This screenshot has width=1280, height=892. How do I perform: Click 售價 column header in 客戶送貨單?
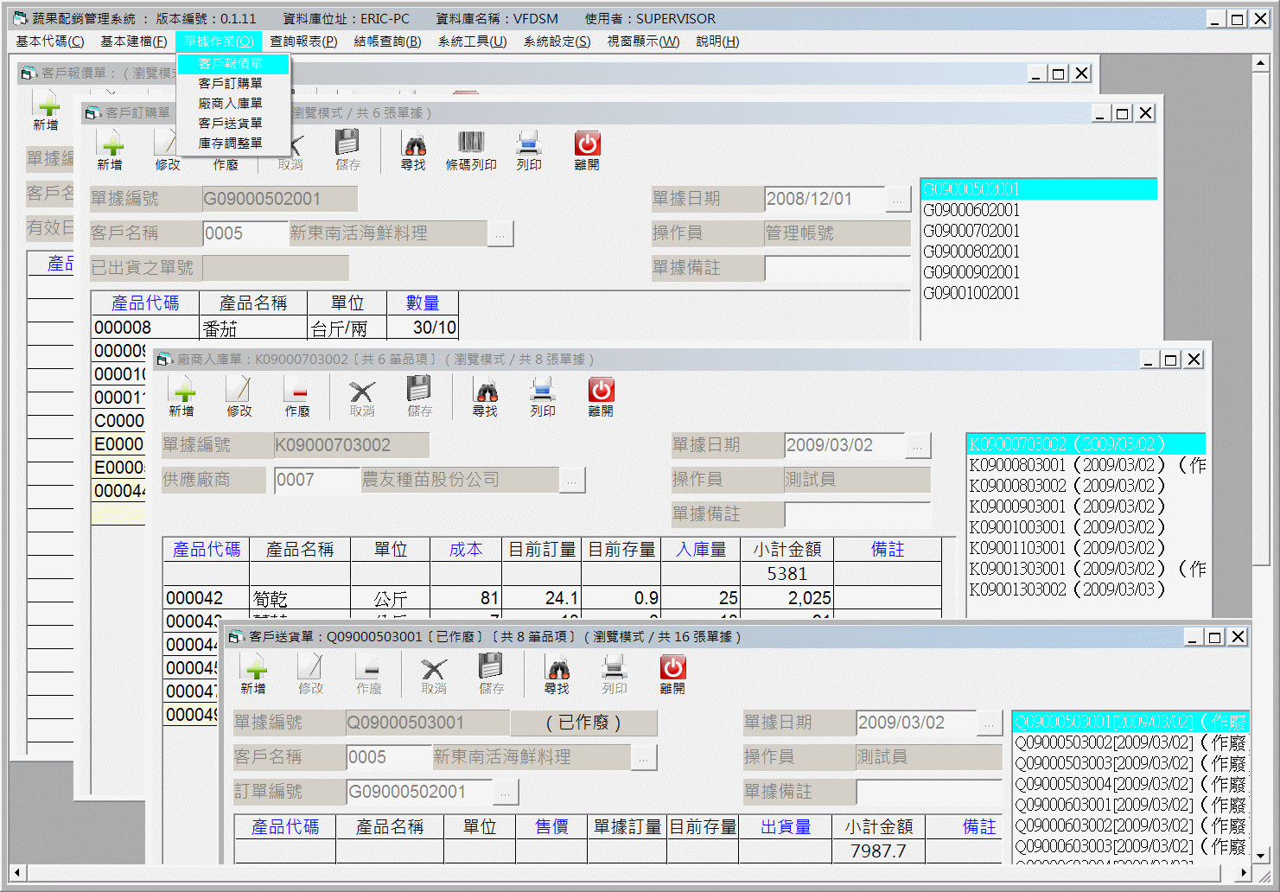point(551,827)
